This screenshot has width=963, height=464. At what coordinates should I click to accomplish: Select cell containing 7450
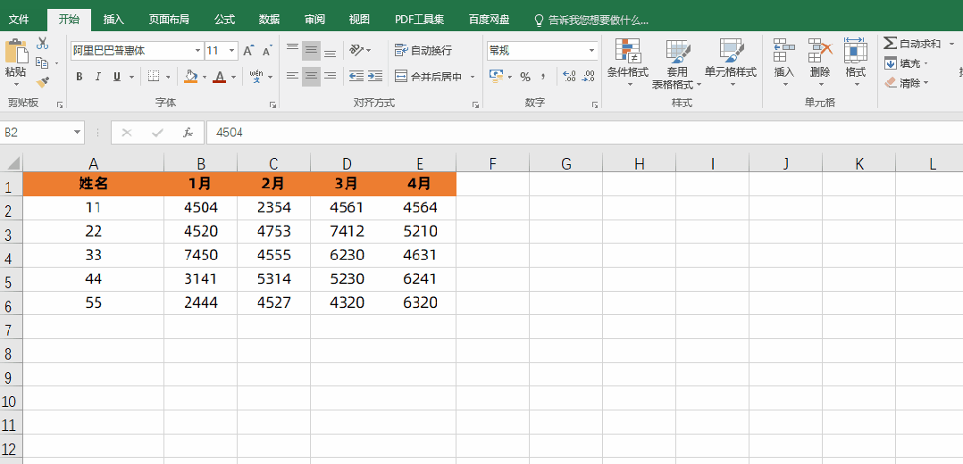pos(201,255)
